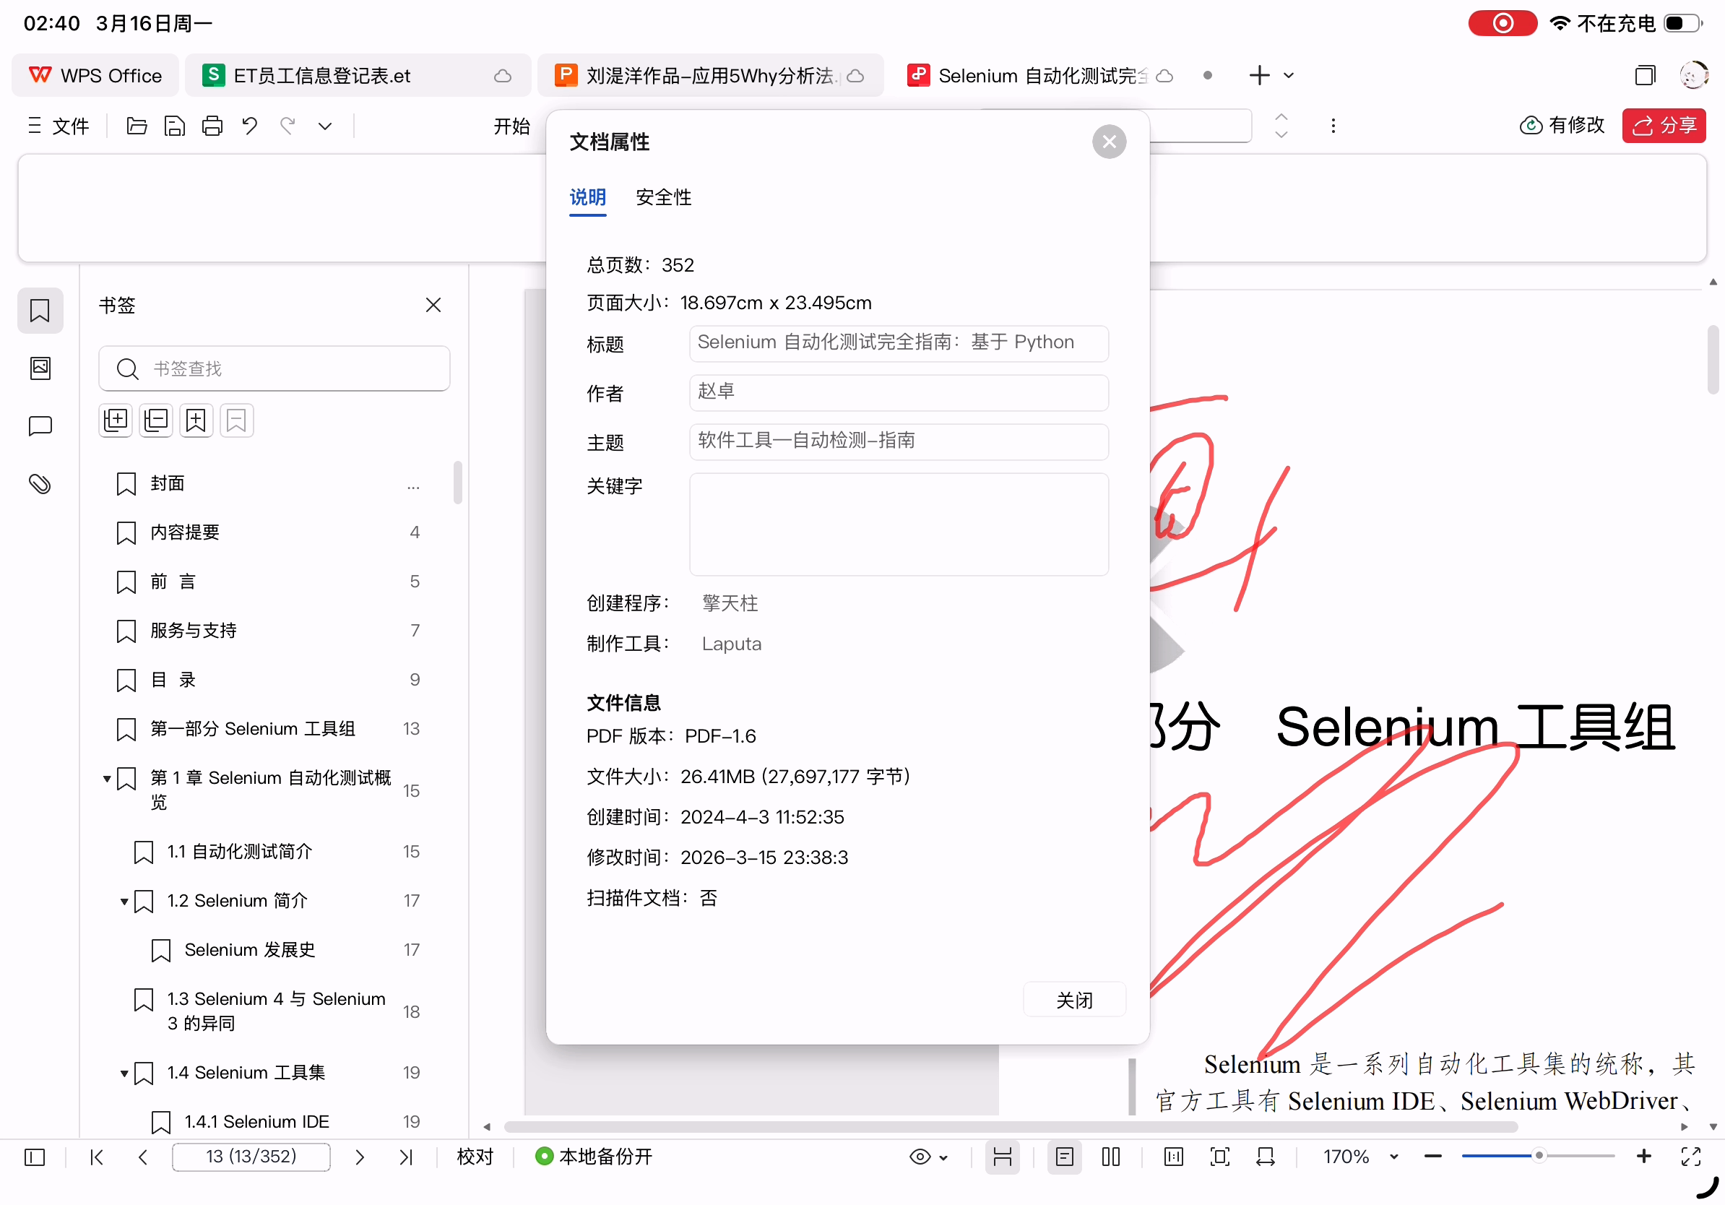Open the thumbnails panel icon in sidebar
The width and height of the screenshot is (1725, 1205).
point(40,368)
